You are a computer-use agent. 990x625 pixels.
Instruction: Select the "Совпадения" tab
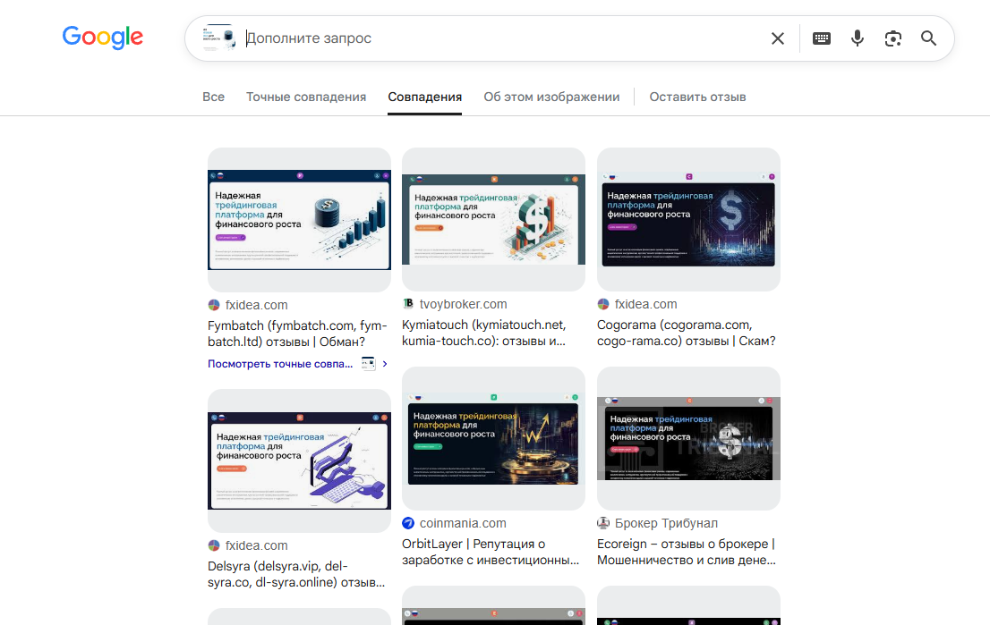[425, 97]
